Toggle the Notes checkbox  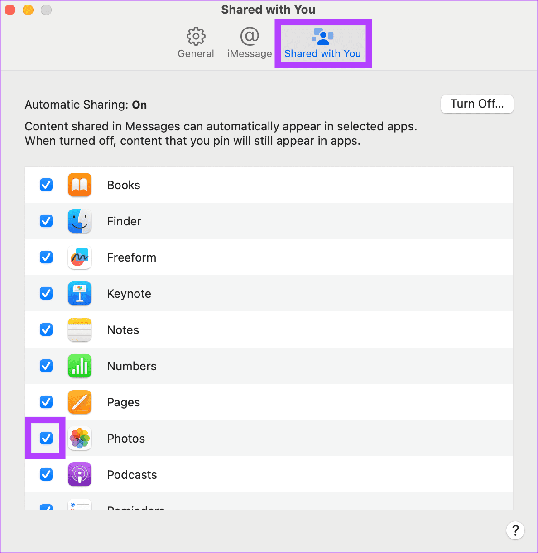pos(46,329)
